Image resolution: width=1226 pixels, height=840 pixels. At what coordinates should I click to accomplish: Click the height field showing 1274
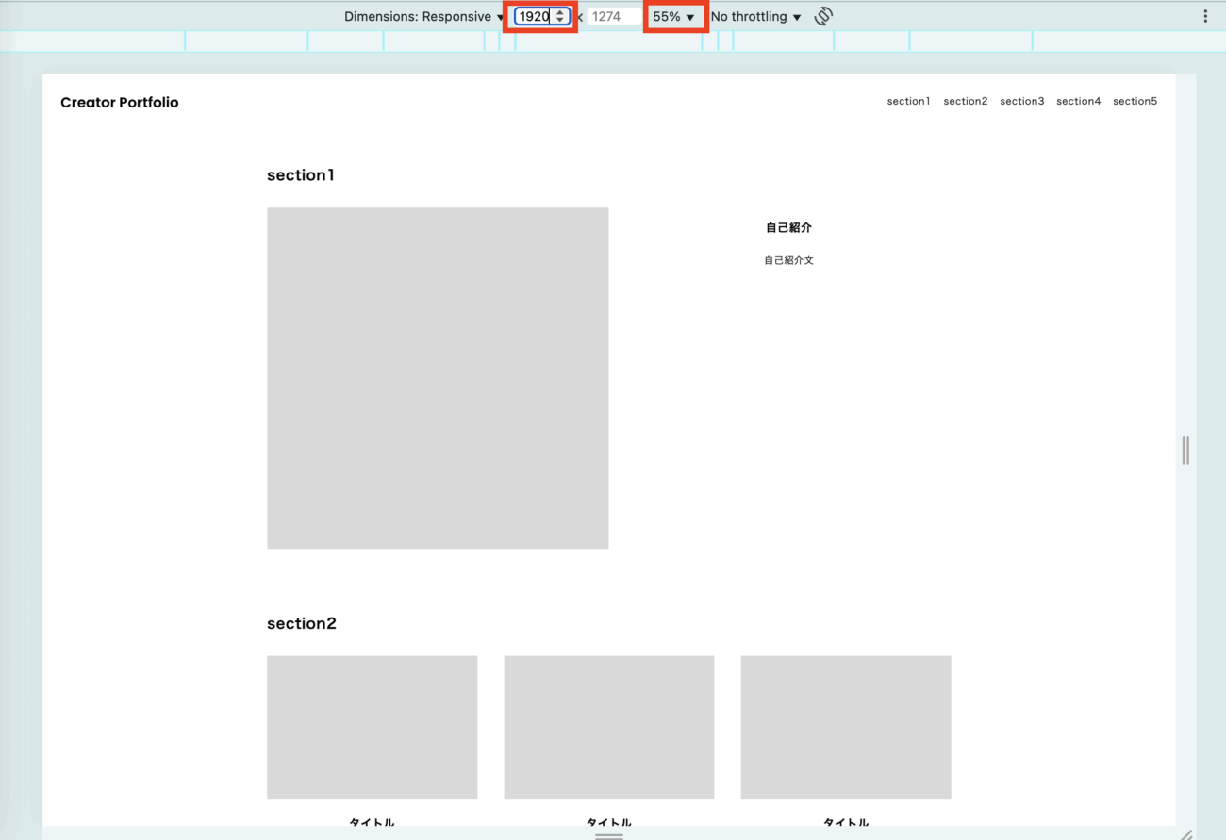pyautogui.click(x=606, y=17)
